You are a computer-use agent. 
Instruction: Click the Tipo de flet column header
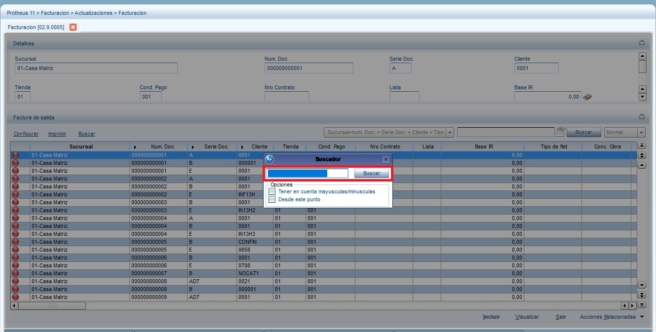coord(554,147)
